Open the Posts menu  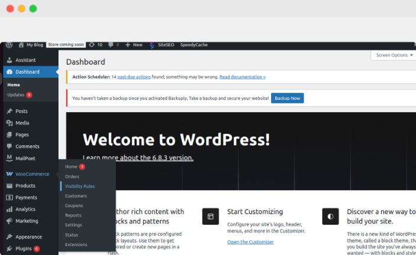[x=21, y=111]
